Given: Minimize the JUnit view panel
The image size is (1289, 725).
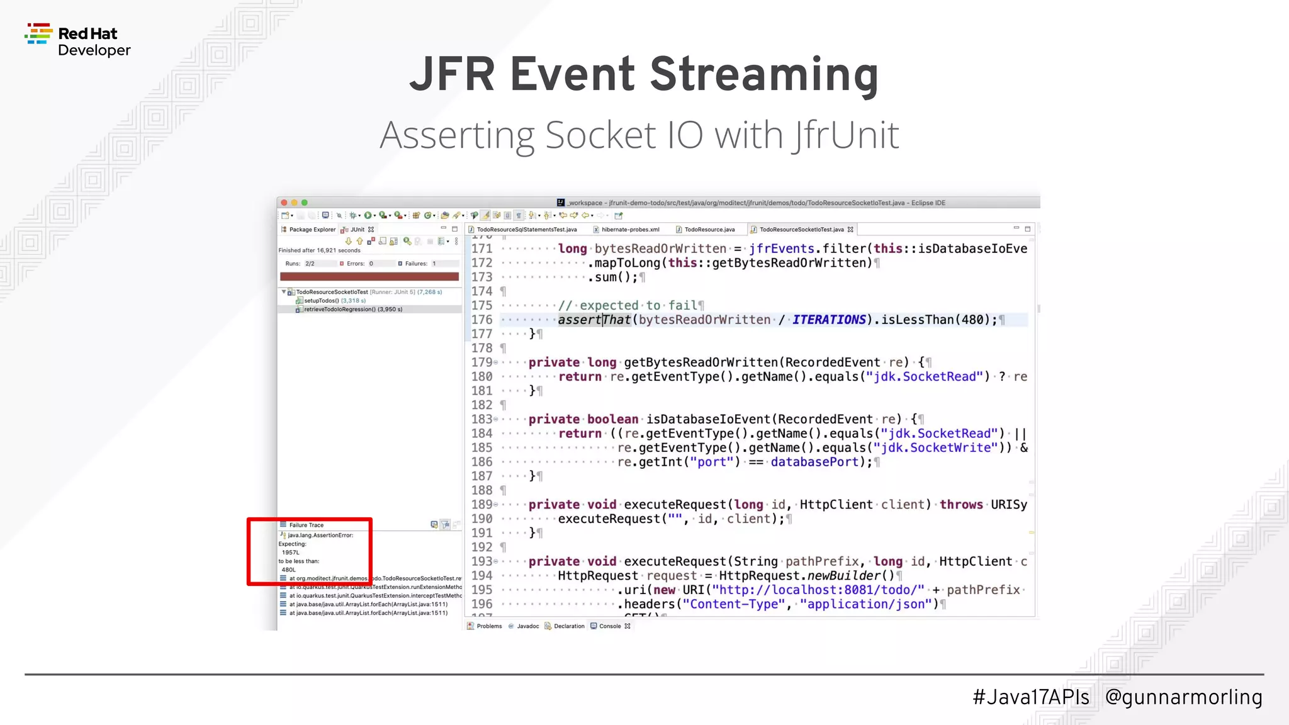Looking at the screenshot, I should coord(444,228).
